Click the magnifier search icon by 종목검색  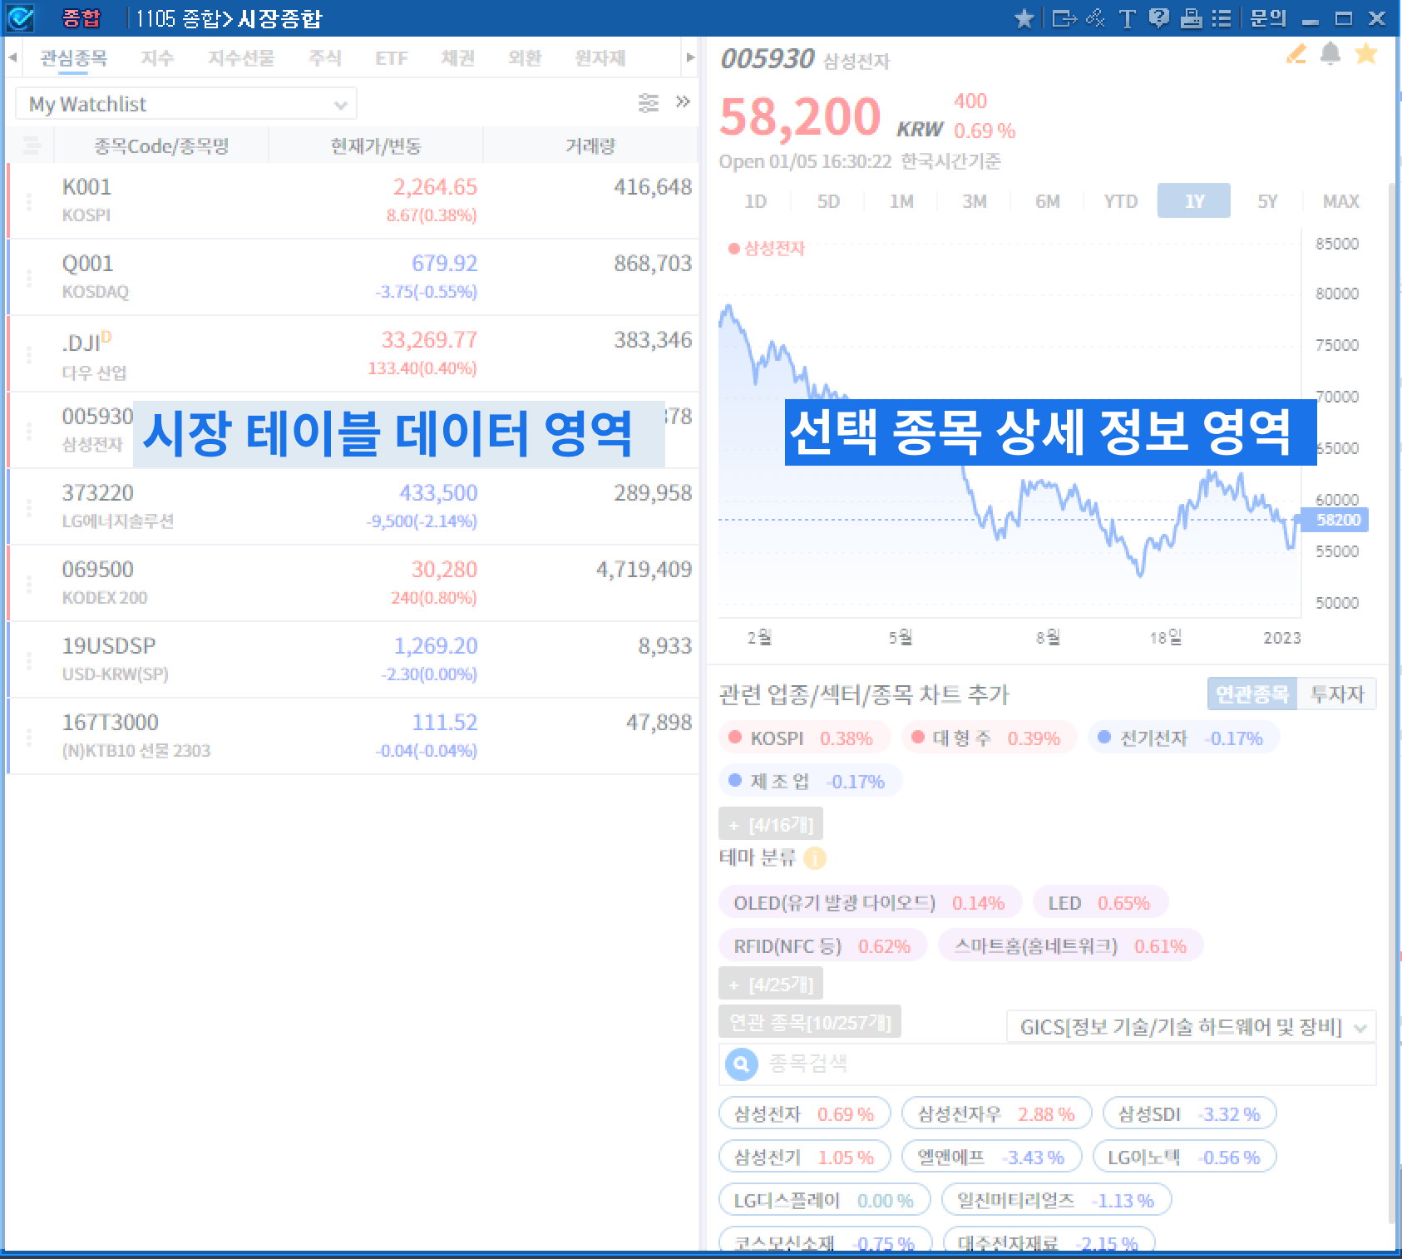(x=741, y=1064)
